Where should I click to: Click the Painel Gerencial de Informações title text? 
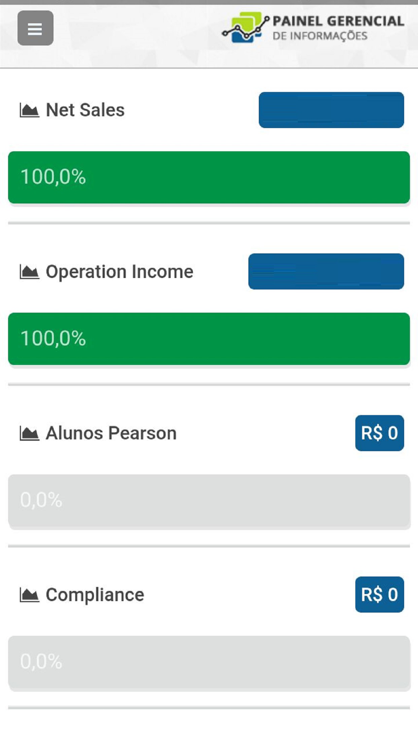tap(338, 28)
